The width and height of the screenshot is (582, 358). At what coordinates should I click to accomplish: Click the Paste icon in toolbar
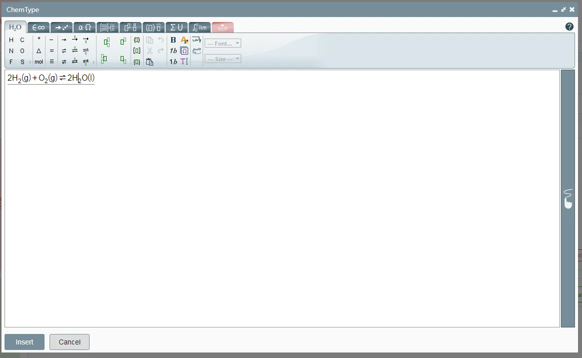click(150, 62)
